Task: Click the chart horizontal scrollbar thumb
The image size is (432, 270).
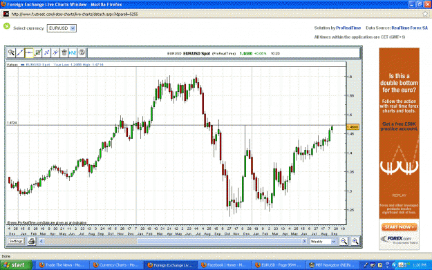Action: click(219, 242)
